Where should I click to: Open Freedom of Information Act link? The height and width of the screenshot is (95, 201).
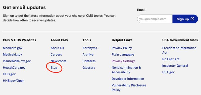tap(179, 50)
